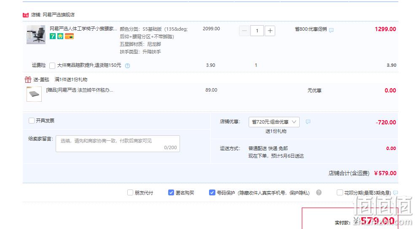Screen dimensions: 416x229
Task: Click the yellow-green guarantee badge icon
Action: pyautogui.click(x=61, y=37)
